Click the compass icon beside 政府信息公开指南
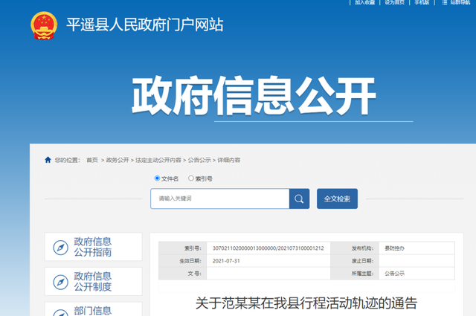 (x=59, y=248)
